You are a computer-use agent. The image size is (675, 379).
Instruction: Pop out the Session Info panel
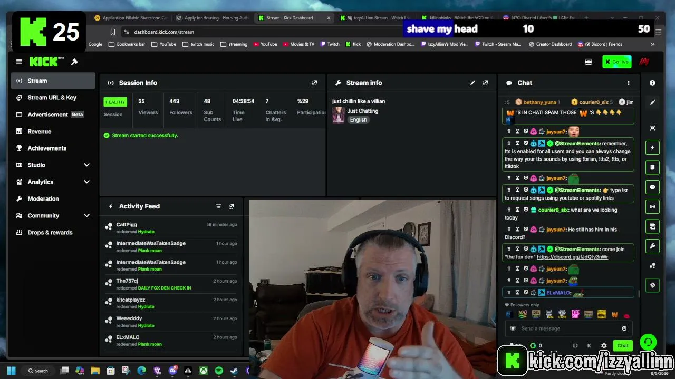point(314,83)
